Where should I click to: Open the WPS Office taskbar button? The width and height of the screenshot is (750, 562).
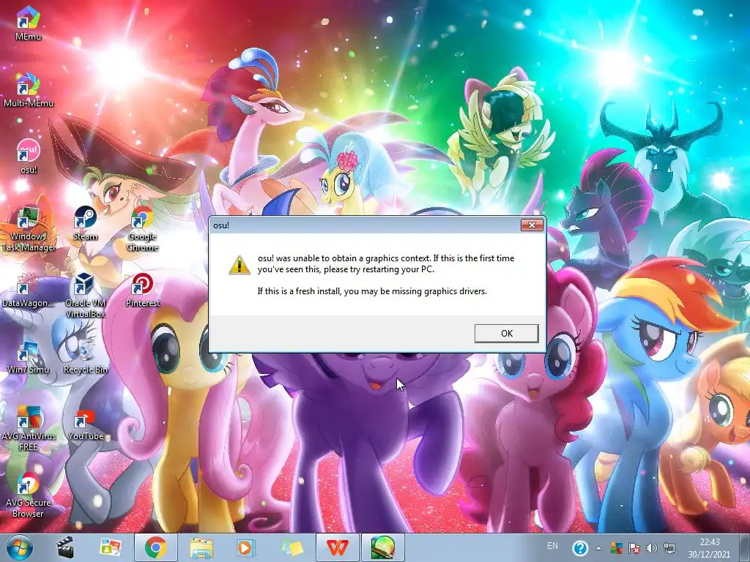(337, 547)
